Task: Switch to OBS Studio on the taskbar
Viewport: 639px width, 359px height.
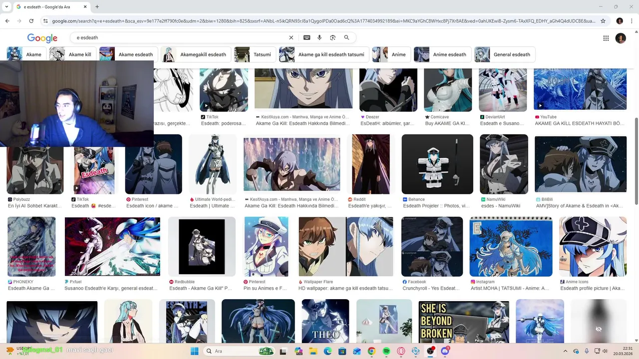Action: pos(430,351)
